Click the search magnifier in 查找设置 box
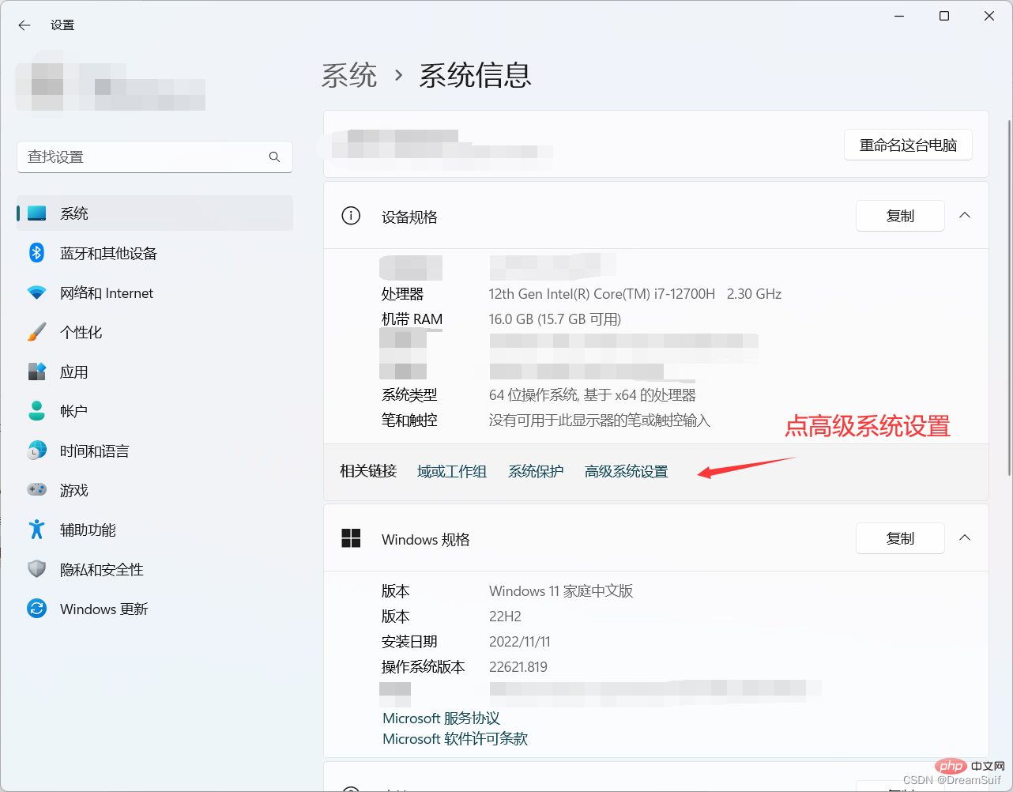Image resolution: width=1013 pixels, height=792 pixels. tap(274, 157)
